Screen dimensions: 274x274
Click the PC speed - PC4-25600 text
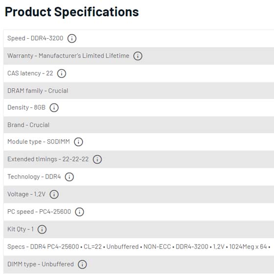coord(39,212)
